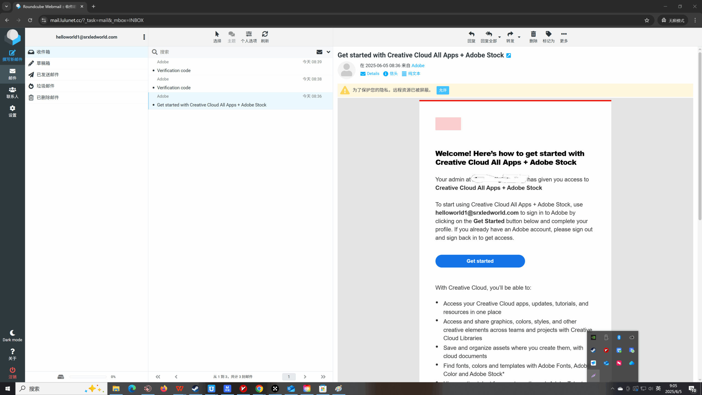
Task: Select Get started with Creative Cloud message row
Action: coord(240,101)
